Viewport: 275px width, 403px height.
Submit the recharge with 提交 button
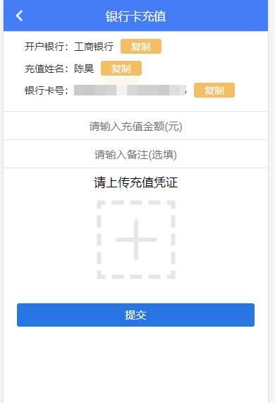[136, 315]
